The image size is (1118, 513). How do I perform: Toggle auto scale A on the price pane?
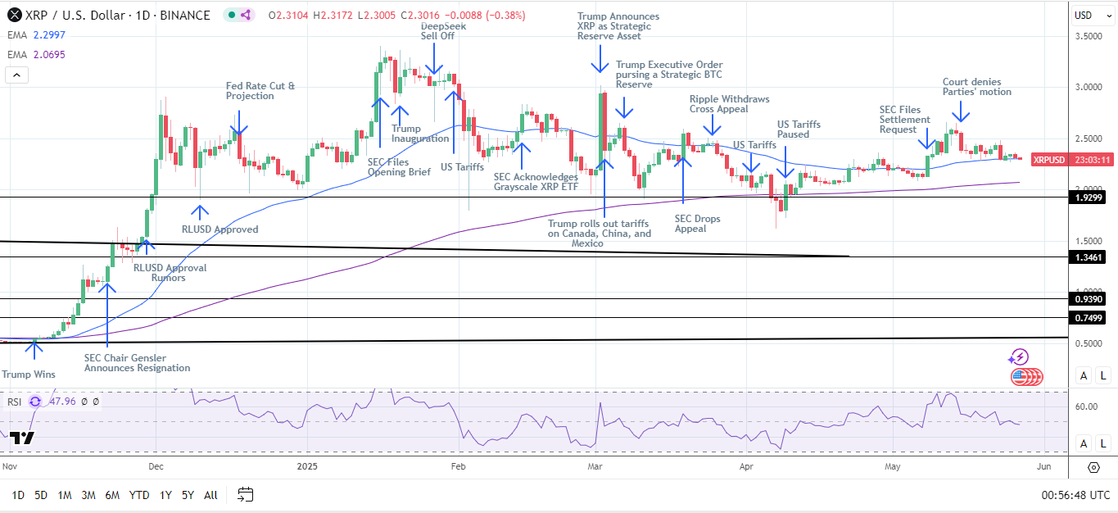tap(1083, 375)
